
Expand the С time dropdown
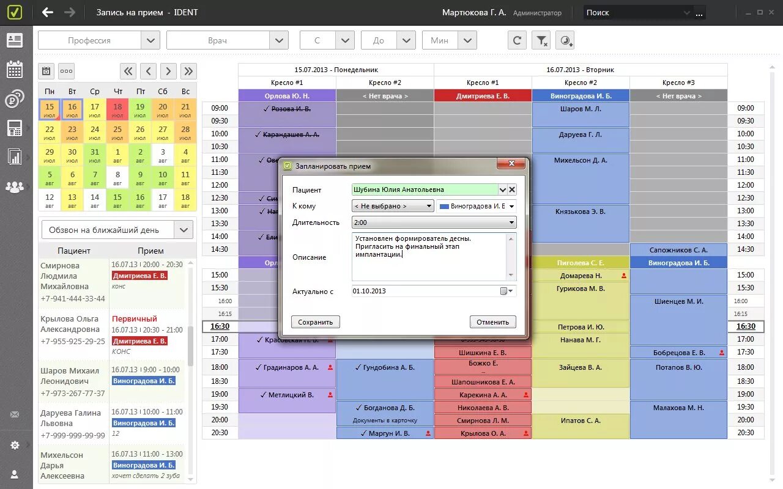[x=345, y=40]
